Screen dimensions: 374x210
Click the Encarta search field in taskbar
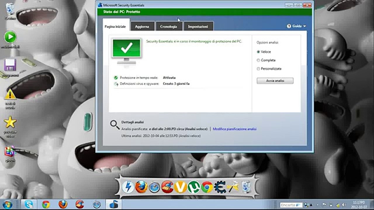(291, 205)
